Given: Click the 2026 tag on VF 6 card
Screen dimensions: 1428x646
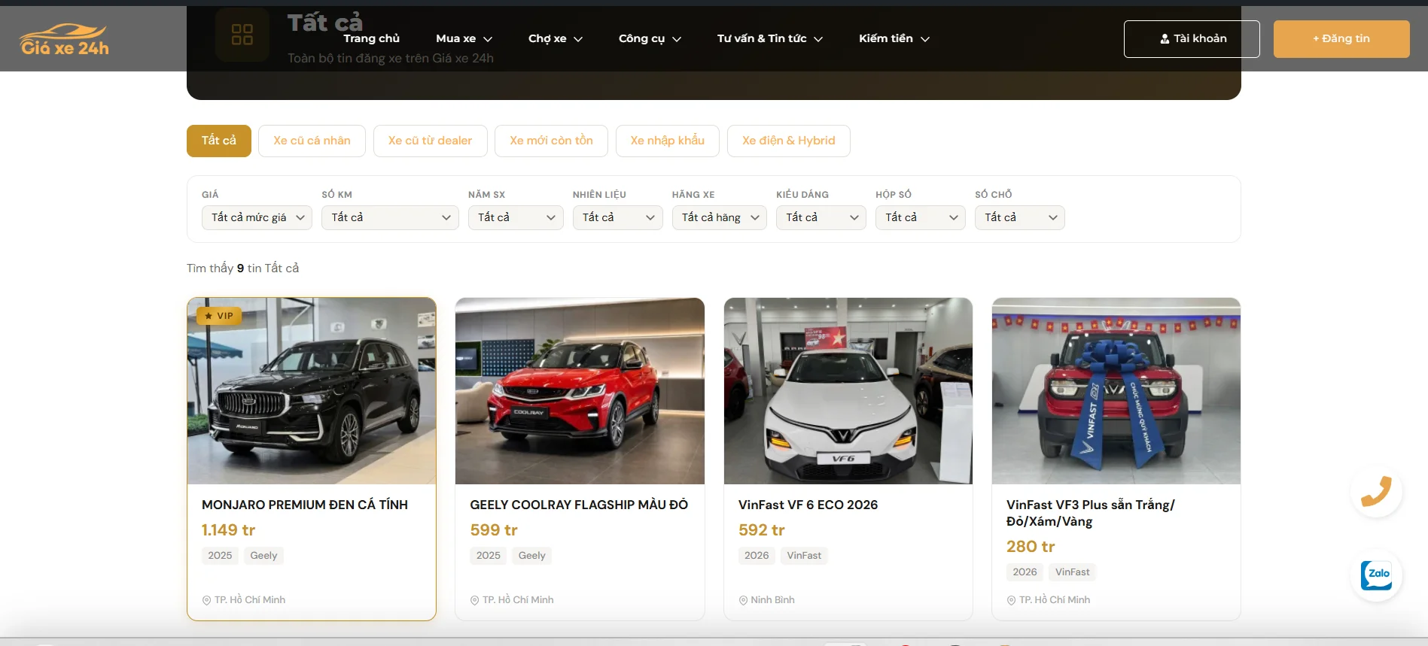Looking at the screenshot, I should [757, 556].
